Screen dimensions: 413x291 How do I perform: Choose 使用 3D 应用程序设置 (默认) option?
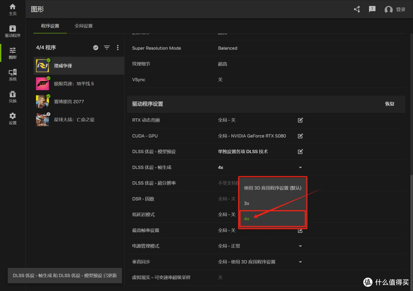[x=273, y=188]
